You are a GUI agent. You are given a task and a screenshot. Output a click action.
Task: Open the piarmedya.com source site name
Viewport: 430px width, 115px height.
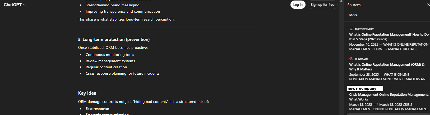(364, 29)
